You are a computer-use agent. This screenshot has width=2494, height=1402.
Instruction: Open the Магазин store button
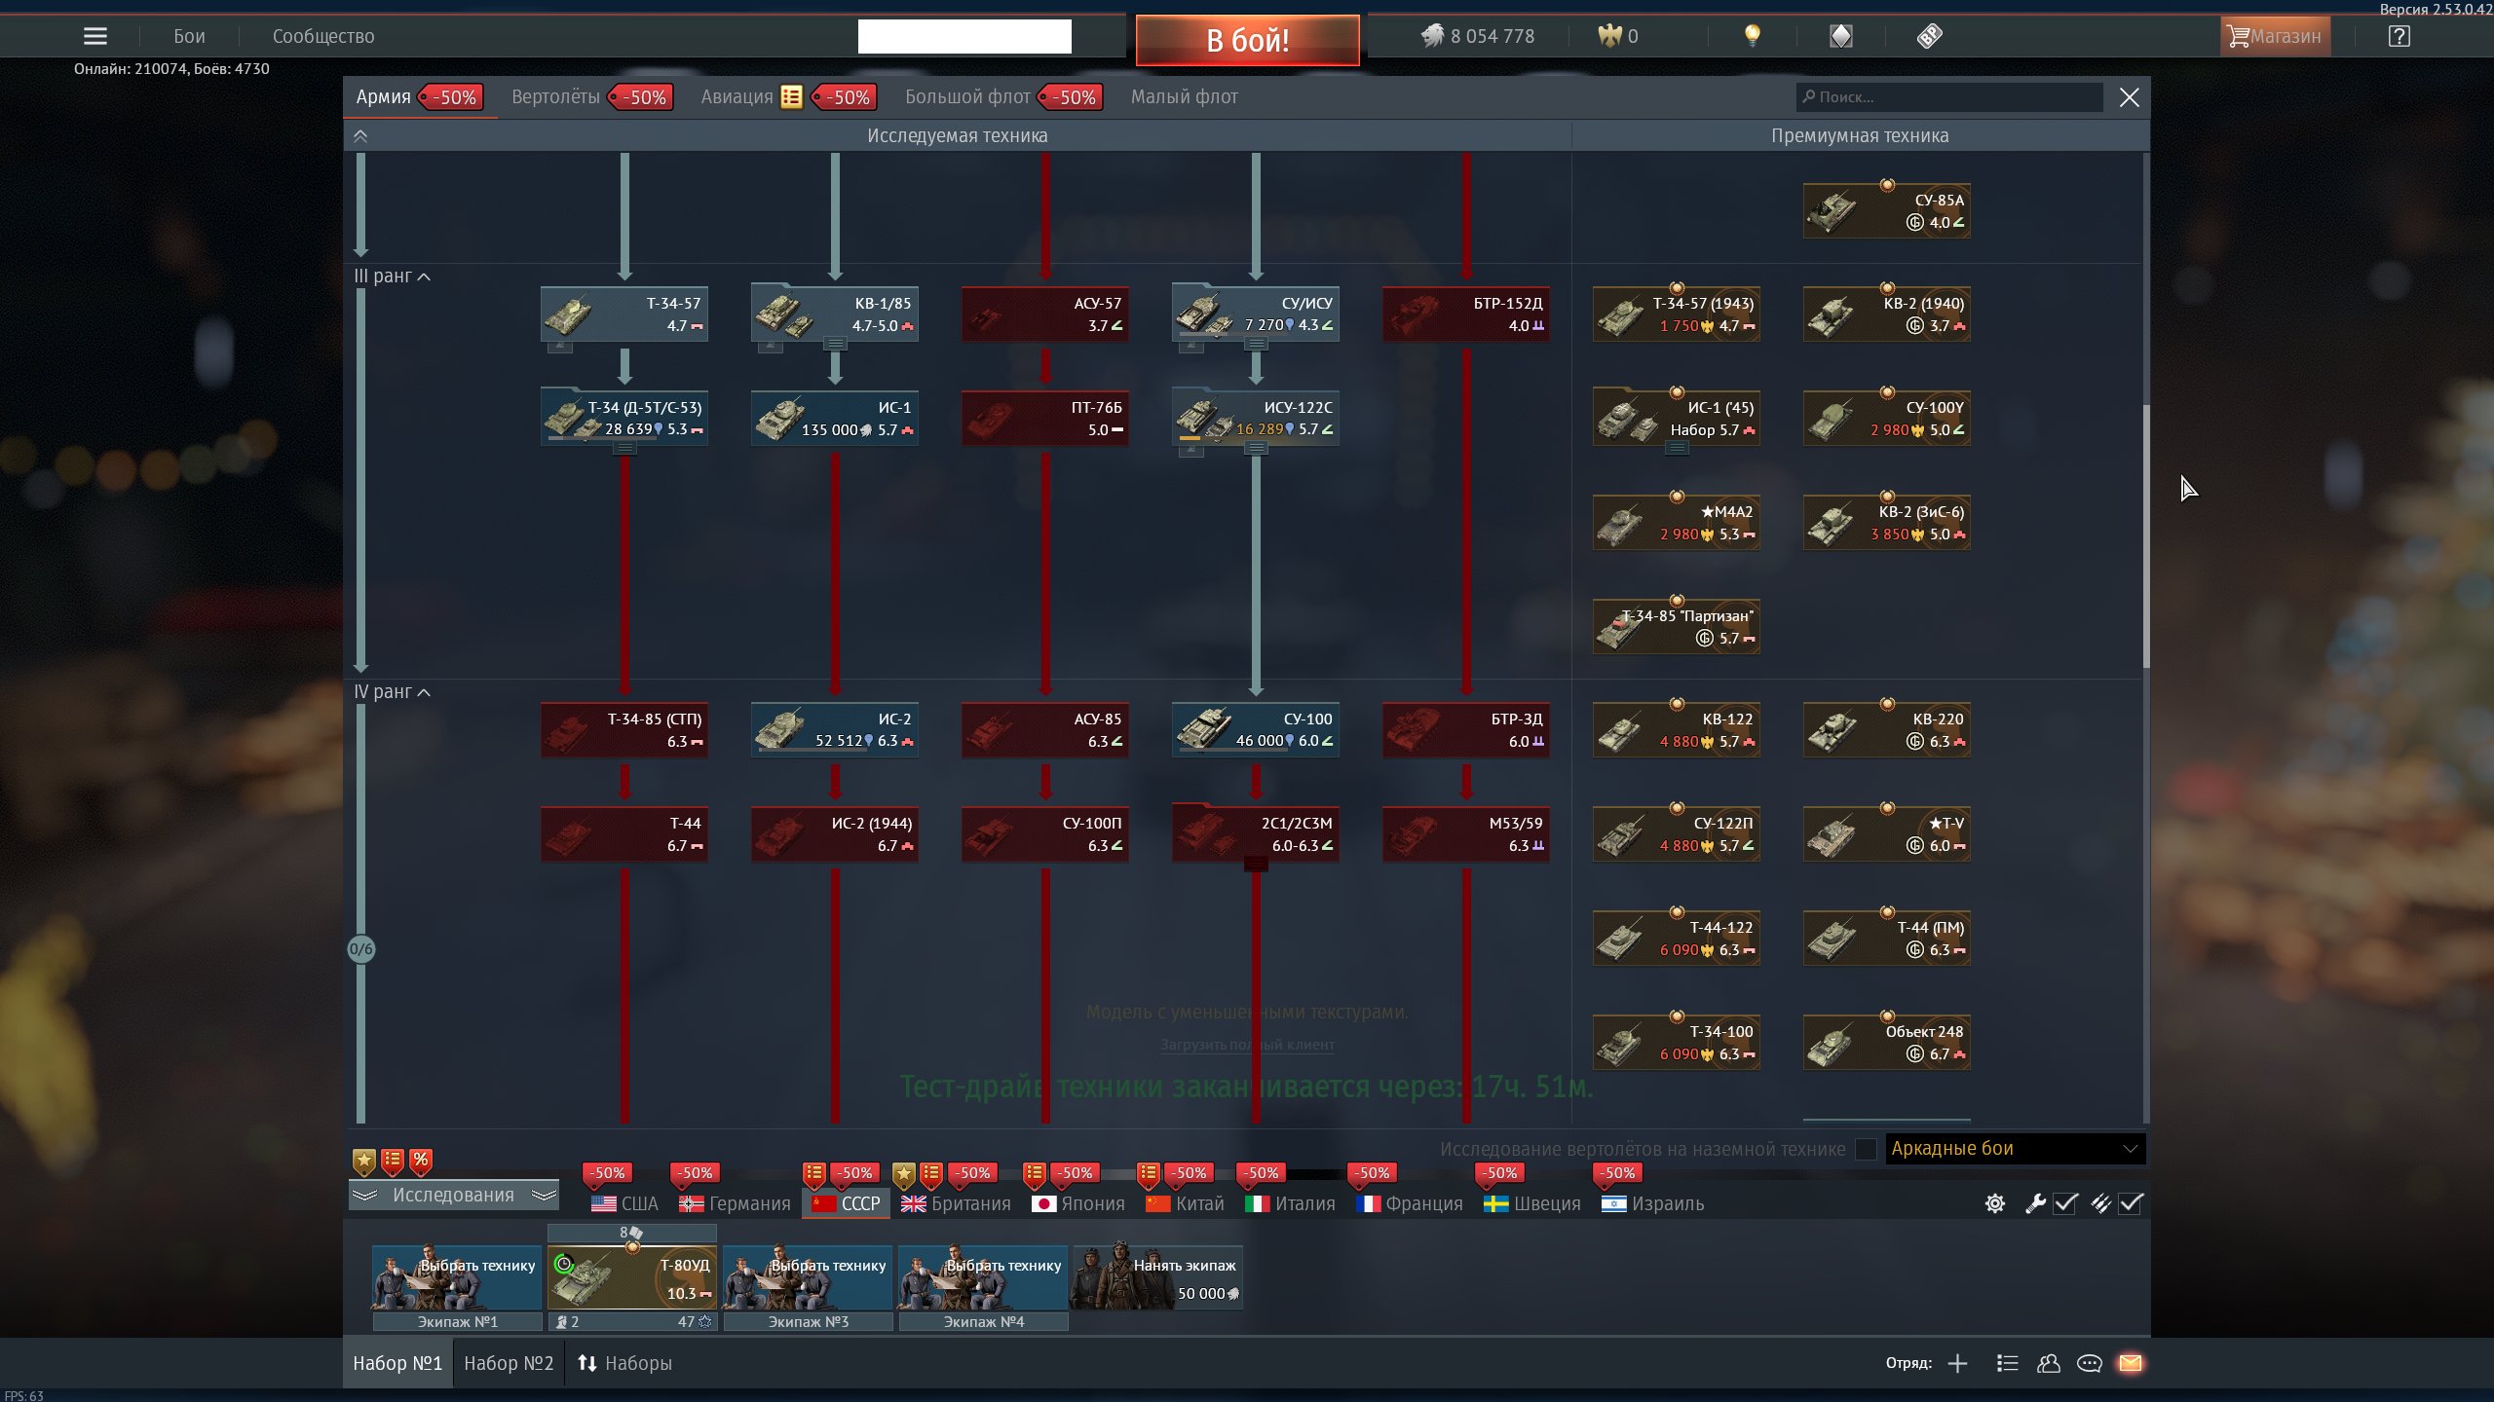point(2275,36)
